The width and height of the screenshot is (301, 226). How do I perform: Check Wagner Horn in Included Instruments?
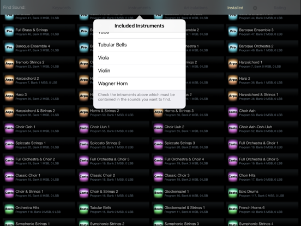click(140, 84)
